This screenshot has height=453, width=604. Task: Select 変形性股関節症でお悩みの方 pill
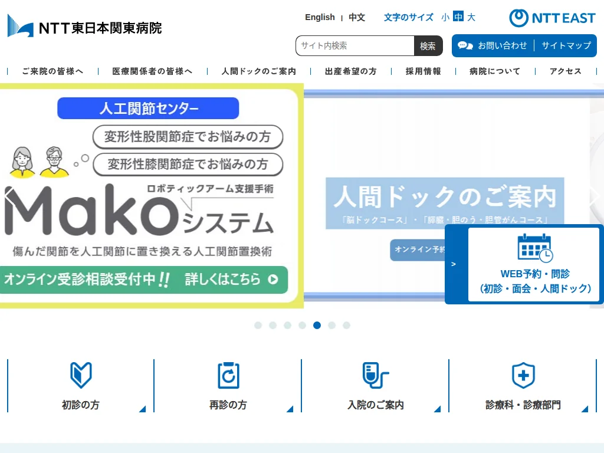(188, 137)
